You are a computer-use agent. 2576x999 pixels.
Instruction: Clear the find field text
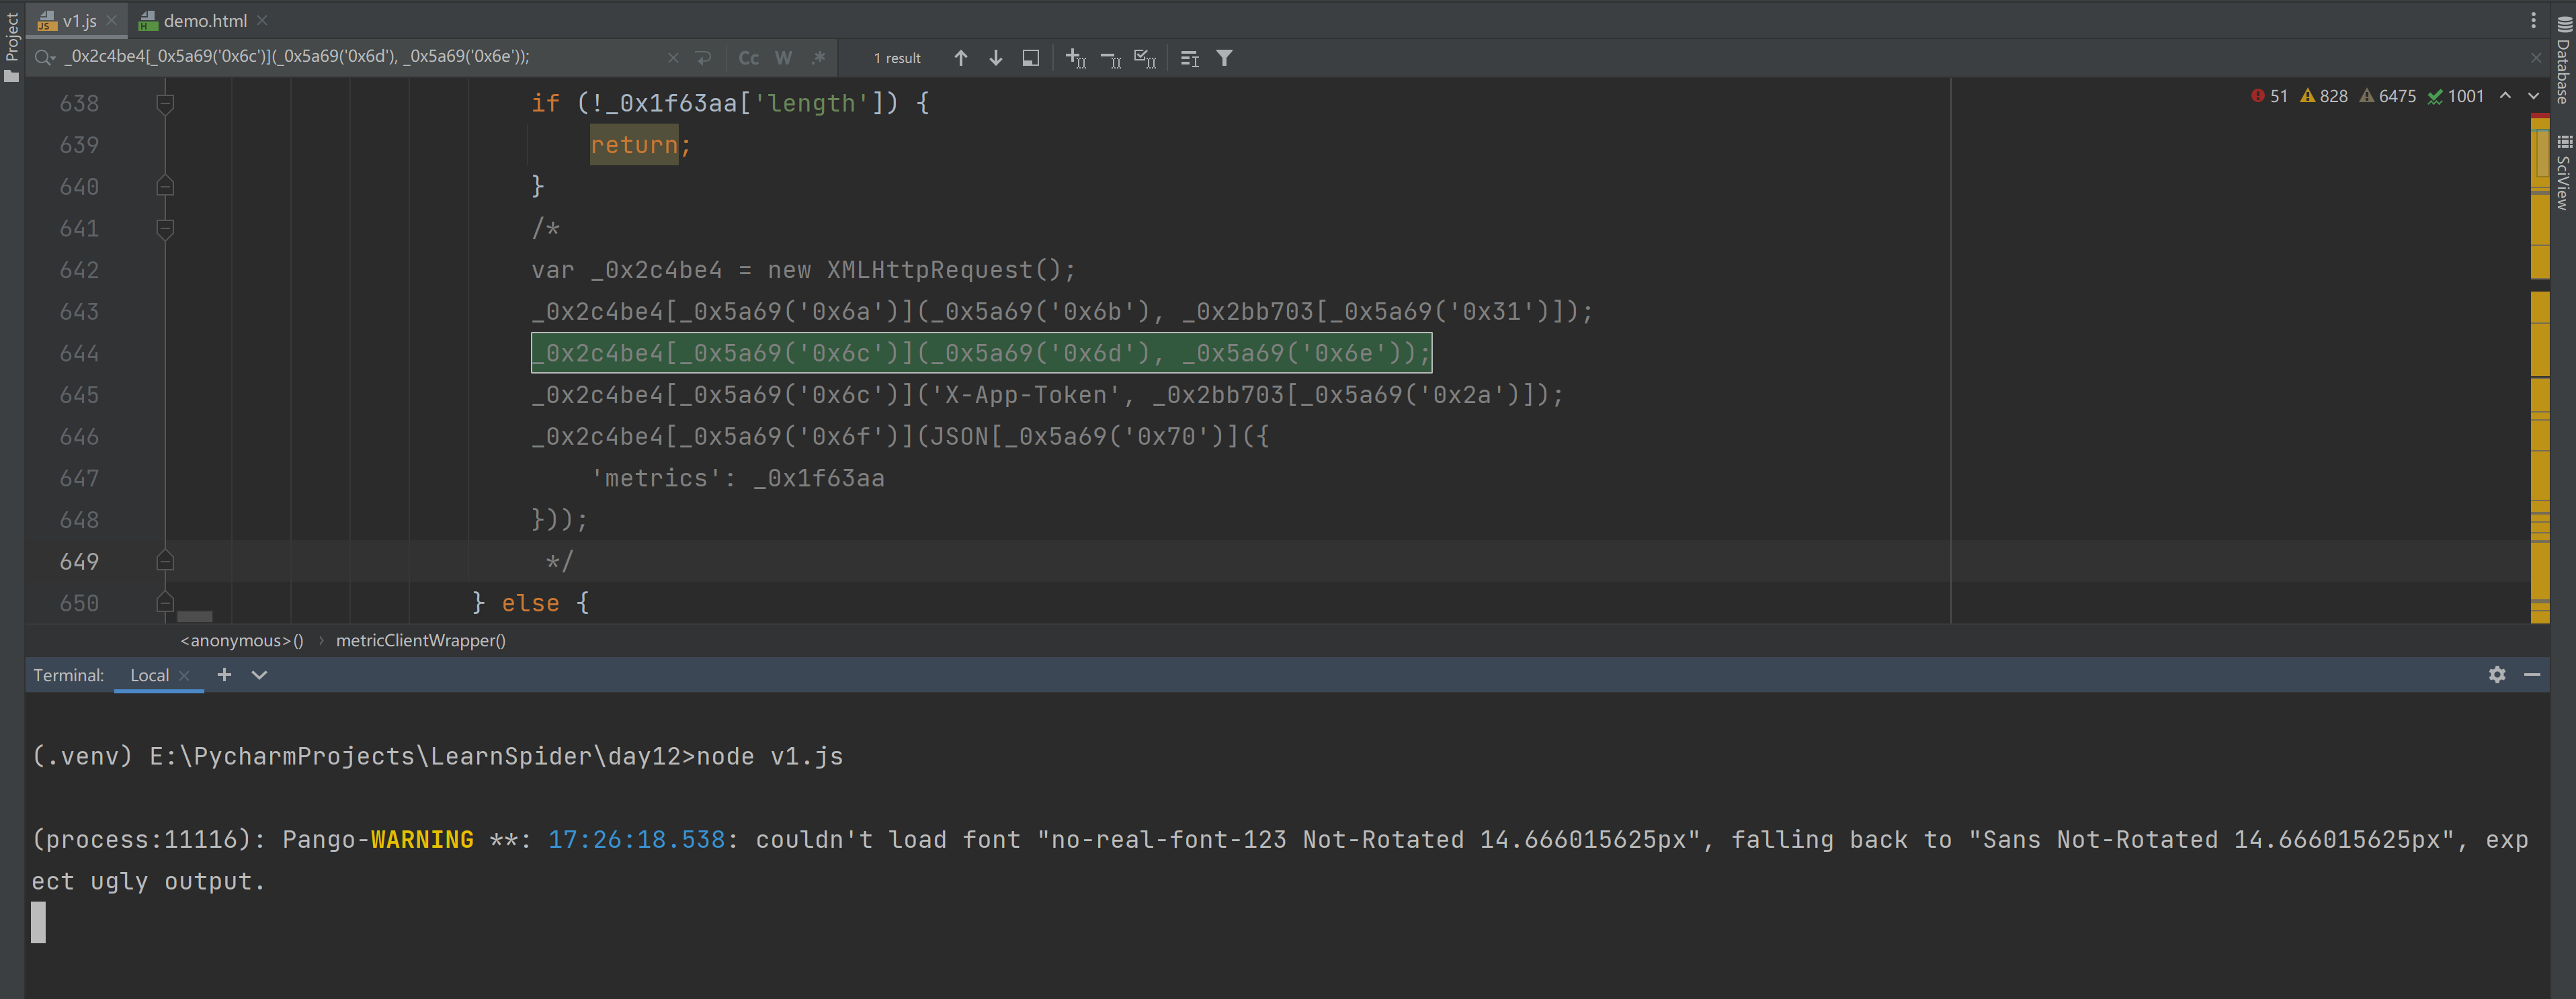coord(673,58)
